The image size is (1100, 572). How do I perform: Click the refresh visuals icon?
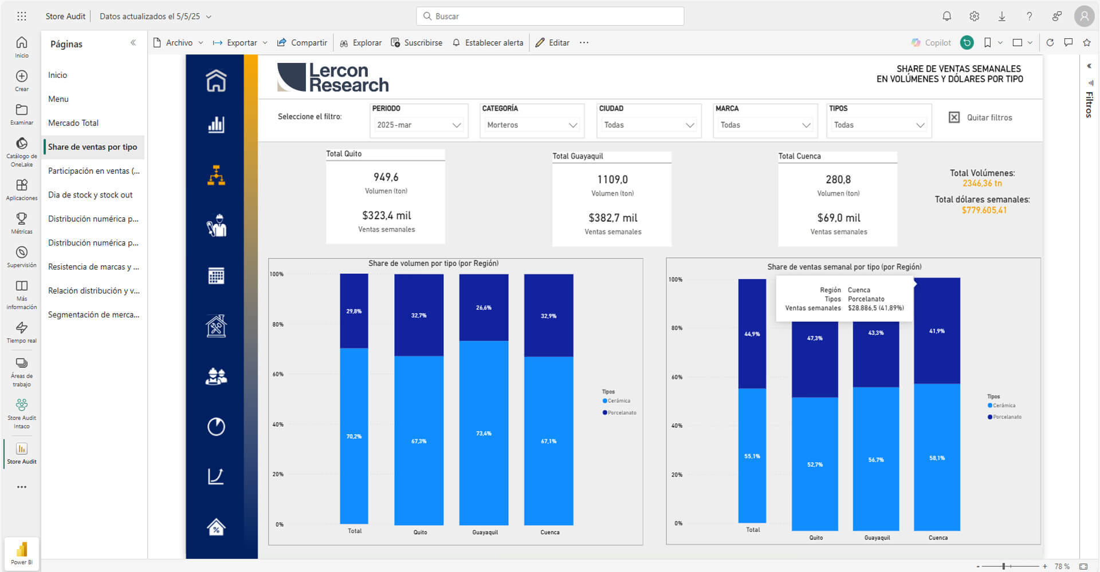(x=1050, y=42)
